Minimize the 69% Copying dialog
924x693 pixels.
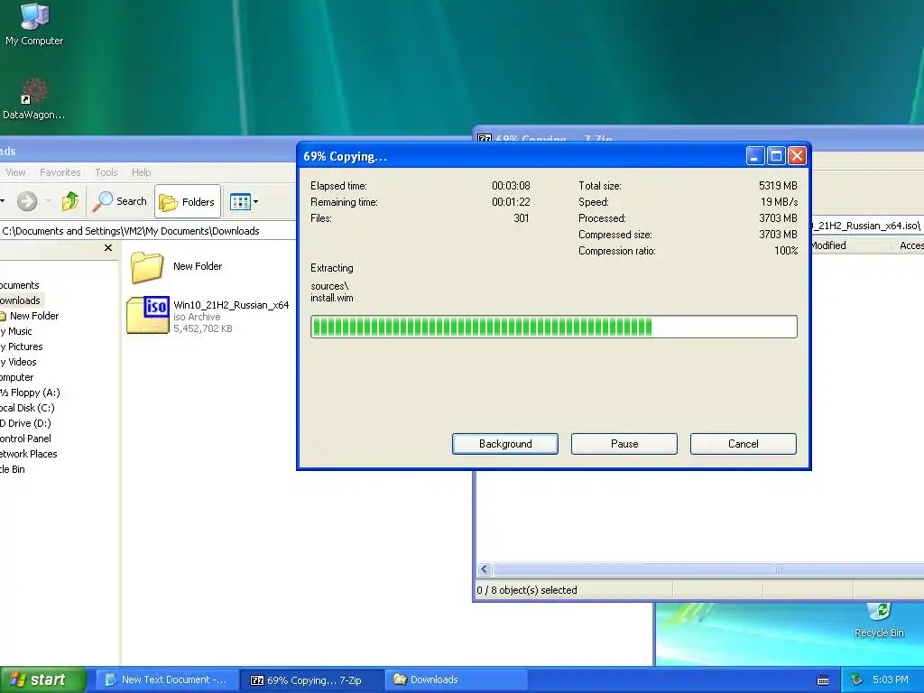click(755, 155)
